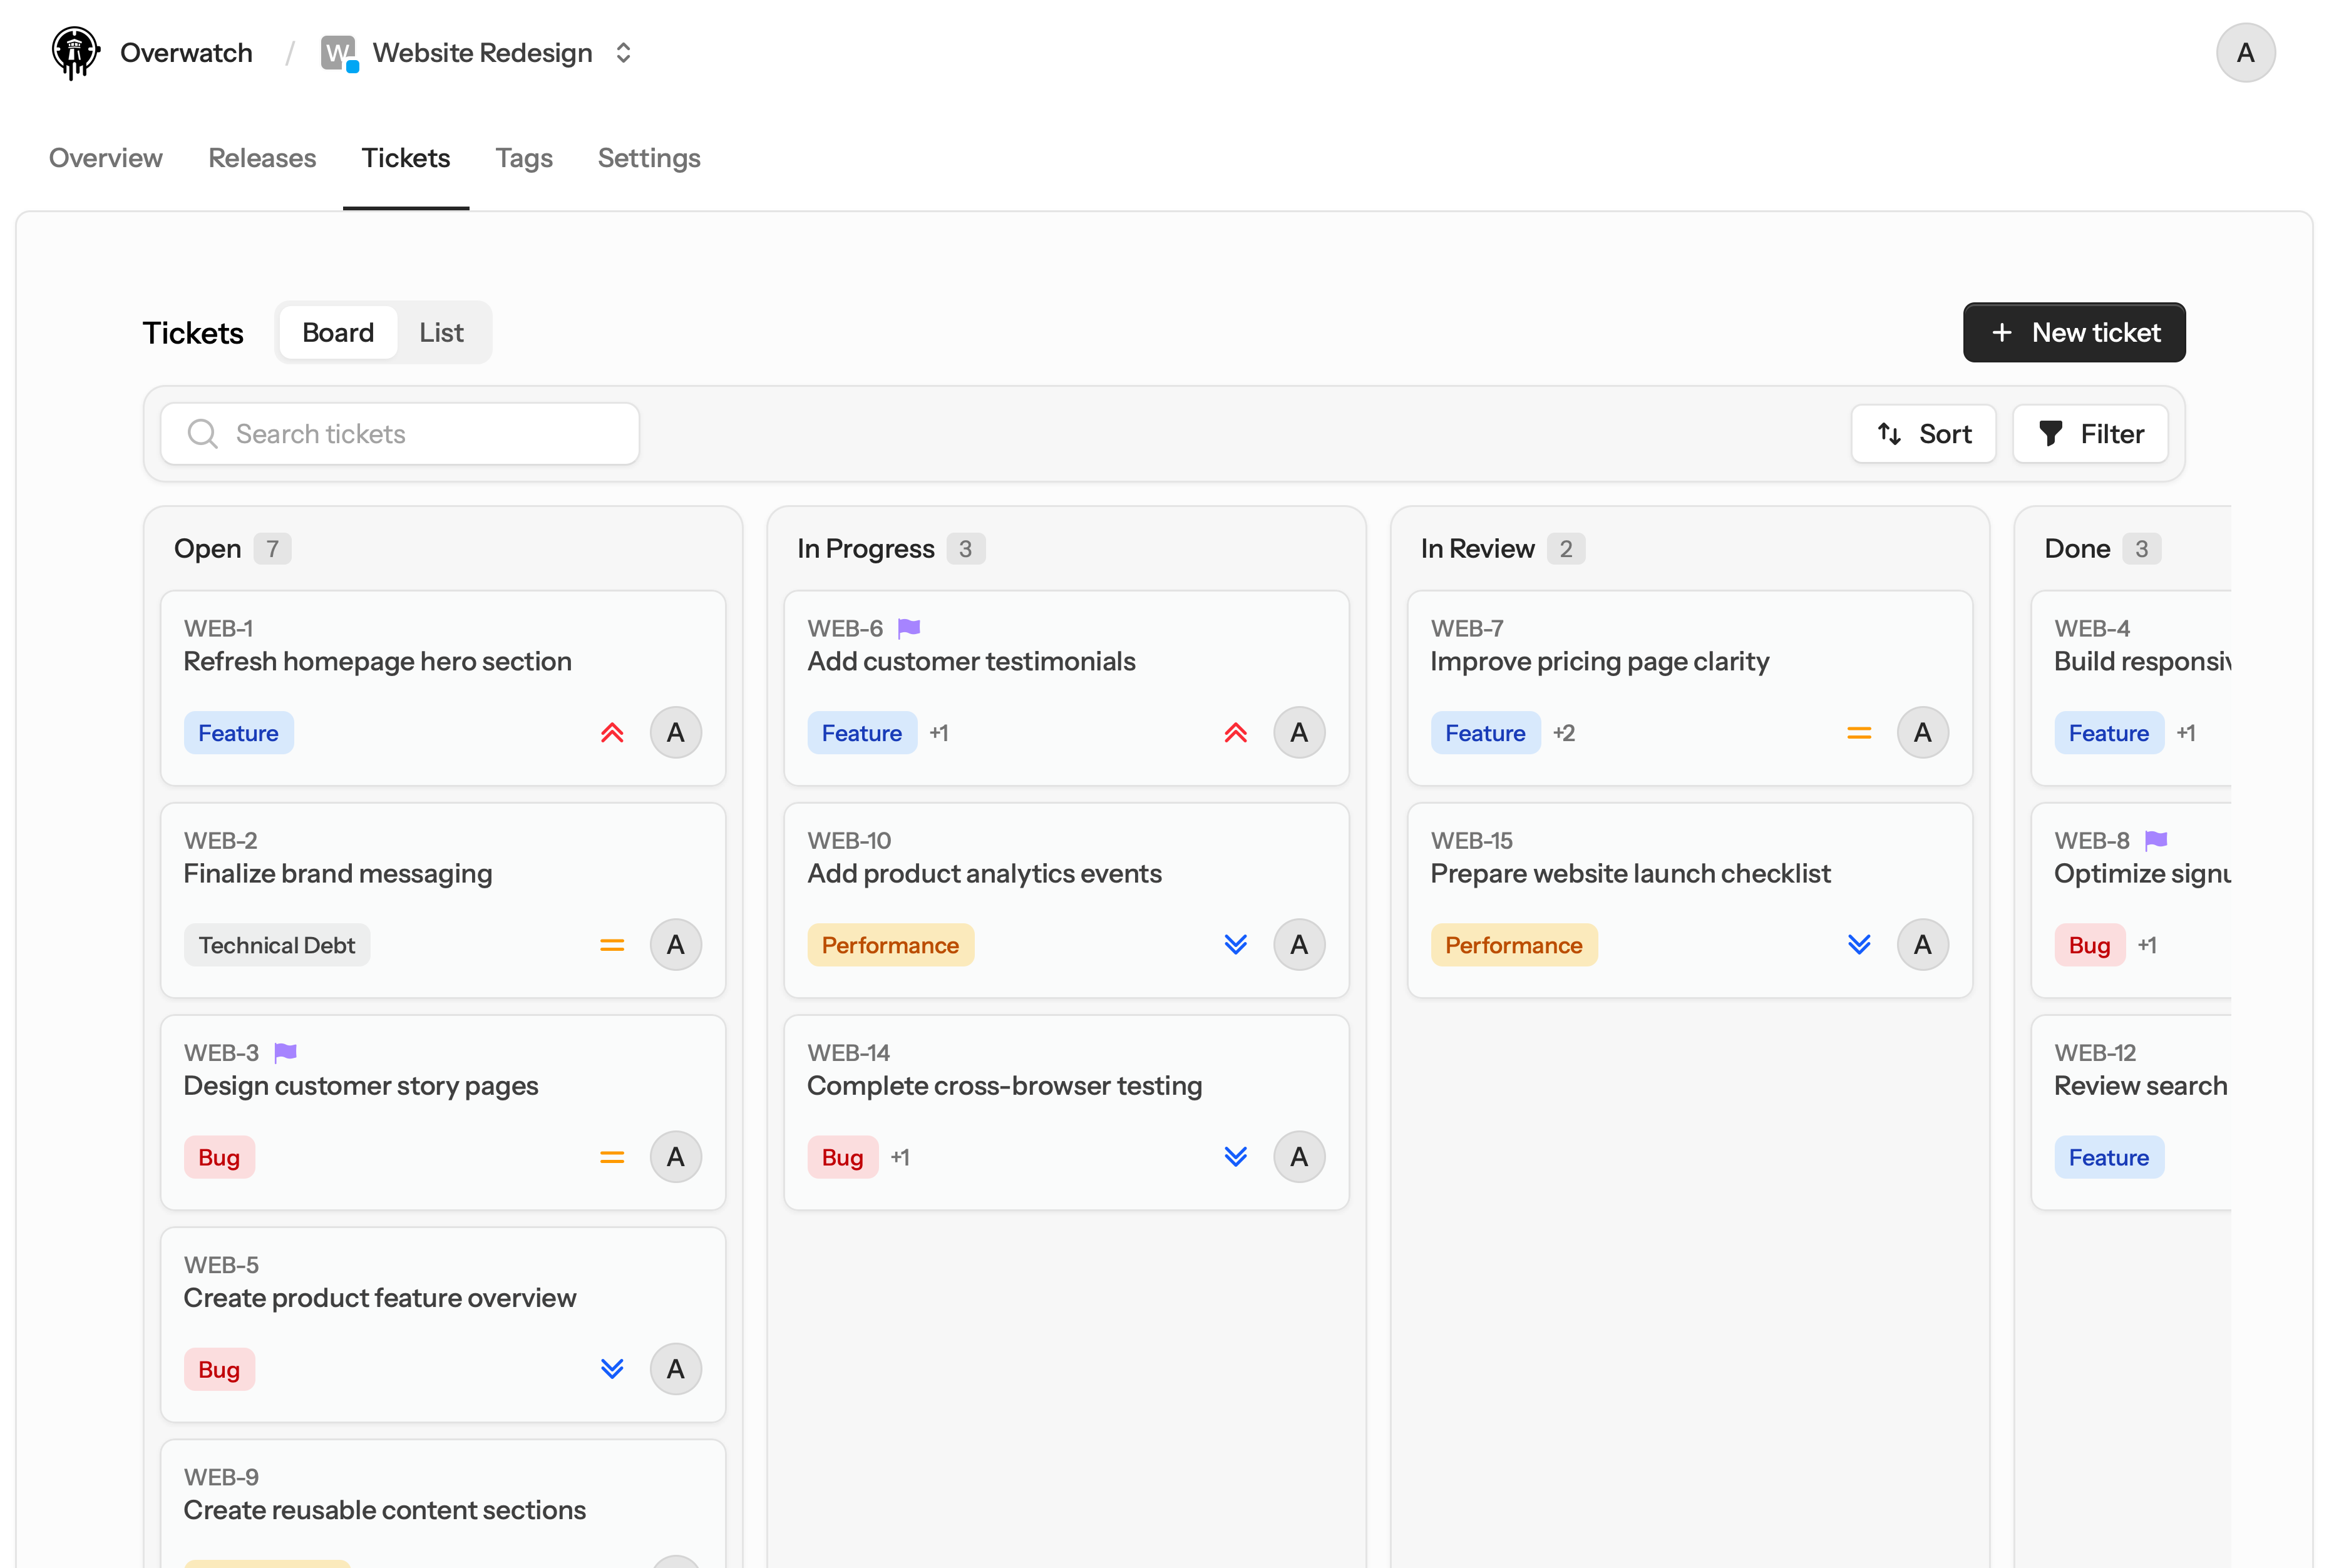Click the Overwatch logo icon
This screenshot has height=1568, width=2329.
click(75, 53)
